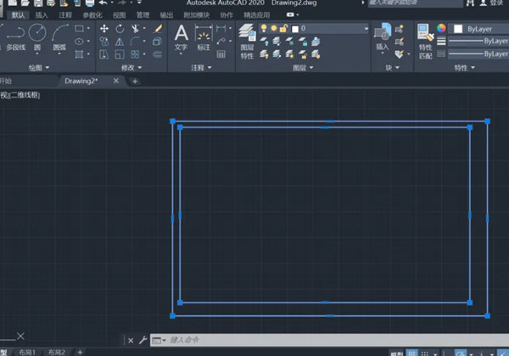Toggle layer on/off lightbulb icon
Screen dimensions: 509x356
pyautogui.click(x=264, y=28)
